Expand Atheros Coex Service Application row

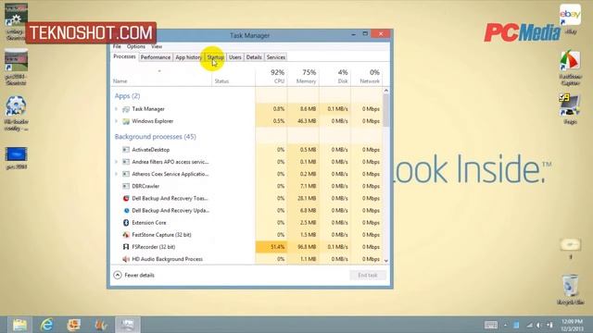(x=116, y=174)
